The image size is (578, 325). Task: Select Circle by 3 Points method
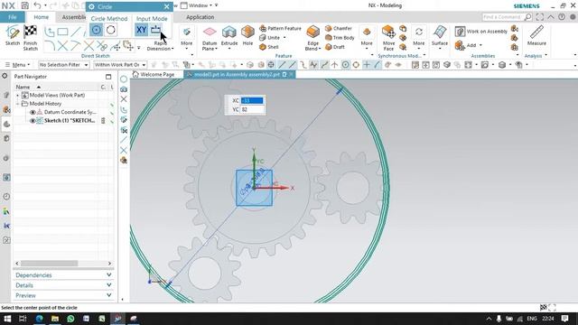(110, 30)
